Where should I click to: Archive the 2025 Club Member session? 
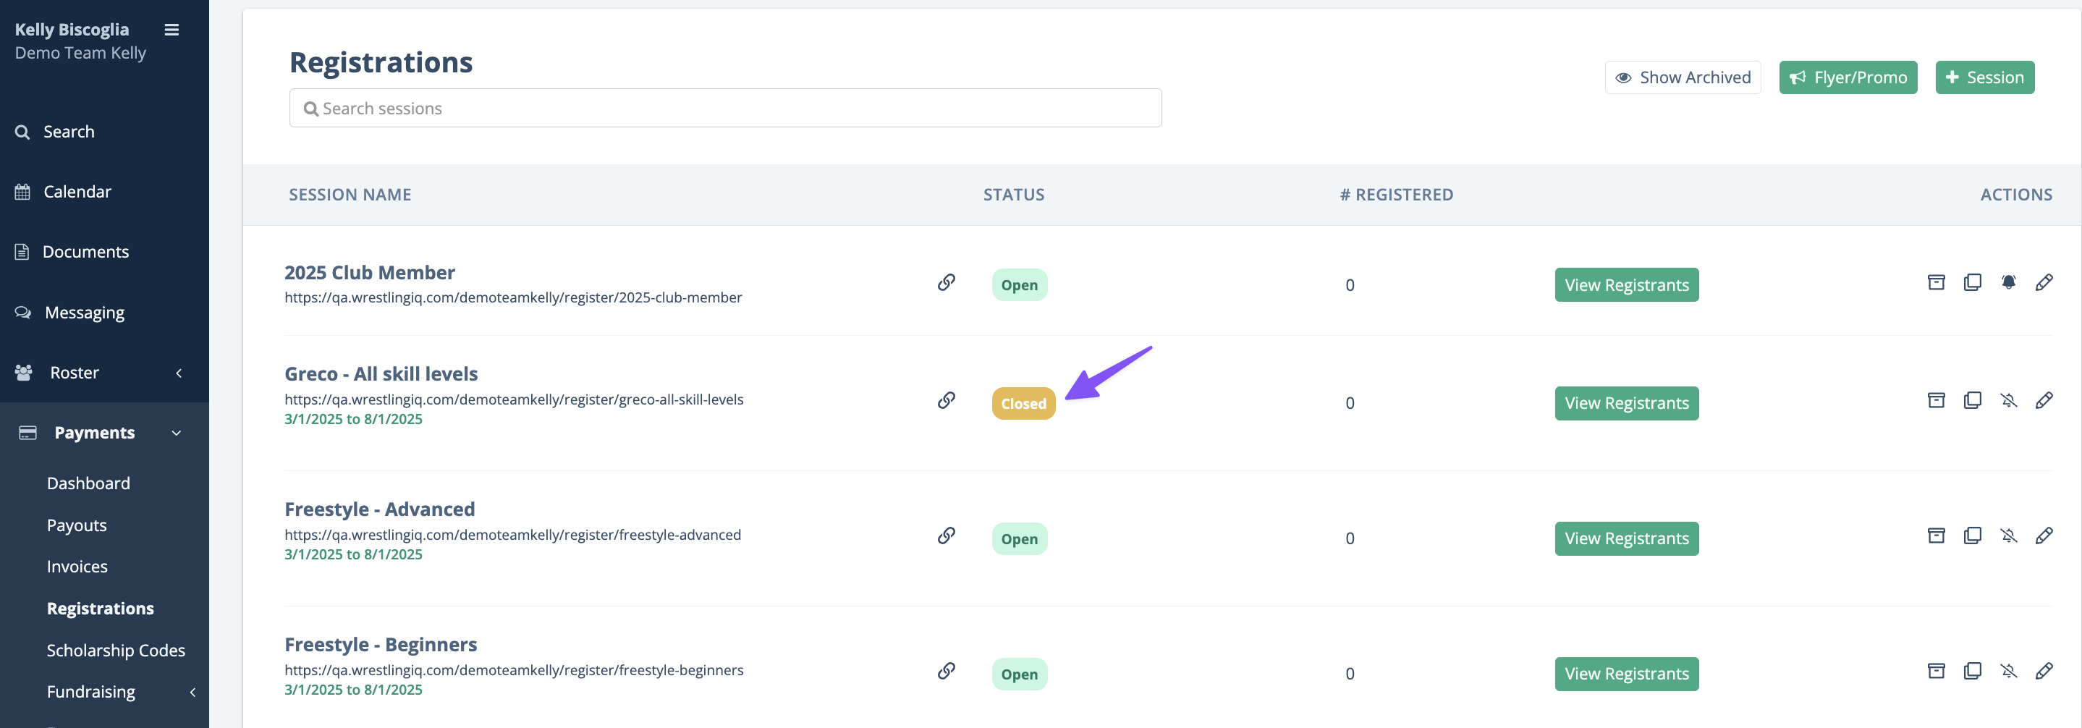pos(1937,282)
